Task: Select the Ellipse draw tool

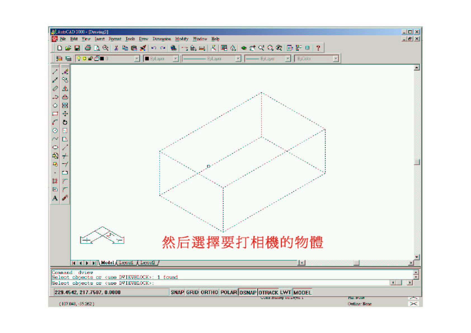Action: coord(55,147)
